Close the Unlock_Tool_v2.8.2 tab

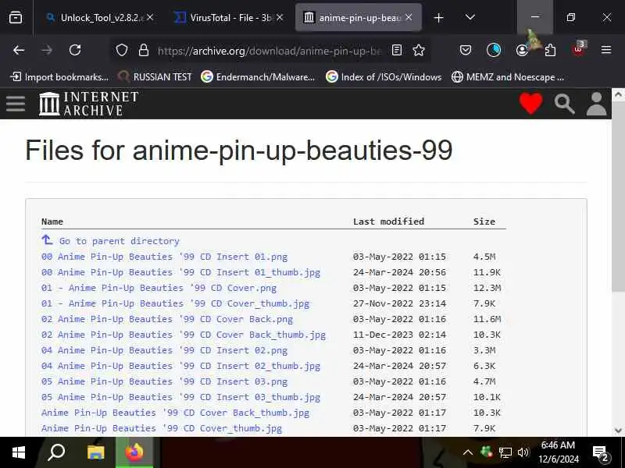150,17
